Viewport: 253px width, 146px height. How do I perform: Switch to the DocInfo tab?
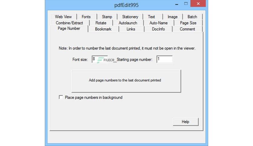pos(158,29)
